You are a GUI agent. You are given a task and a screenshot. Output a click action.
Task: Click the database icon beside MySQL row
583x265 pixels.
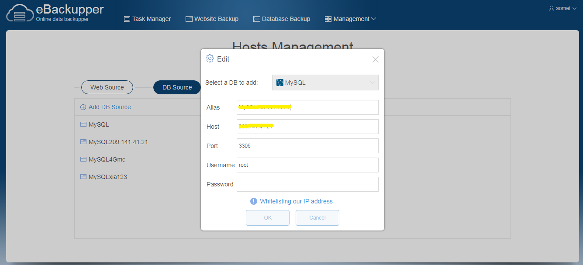pos(83,124)
